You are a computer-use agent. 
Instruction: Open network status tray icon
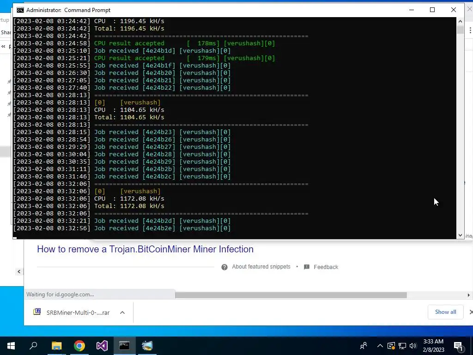[402, 346]
